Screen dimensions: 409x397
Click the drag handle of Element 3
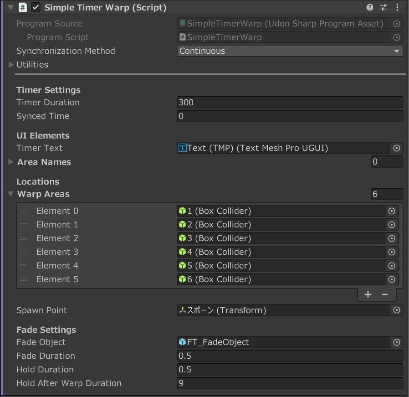(x=24, y=252)
